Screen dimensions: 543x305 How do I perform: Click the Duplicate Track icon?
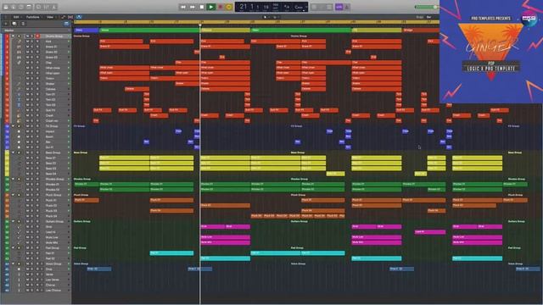point(14,24)
